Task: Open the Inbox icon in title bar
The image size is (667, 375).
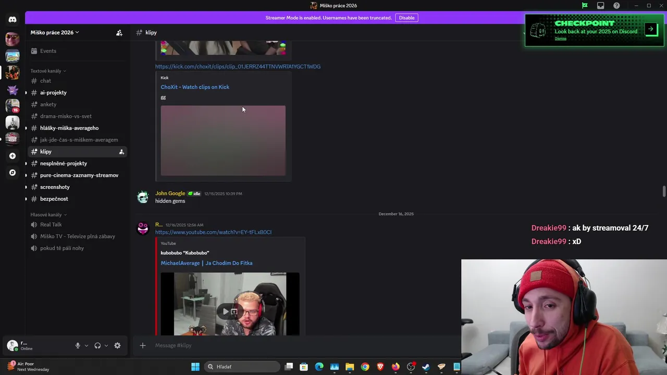Action: click(x=601, y=6)
